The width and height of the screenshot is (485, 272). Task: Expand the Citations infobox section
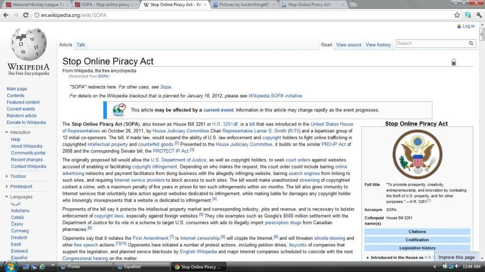tap(417, 232)
